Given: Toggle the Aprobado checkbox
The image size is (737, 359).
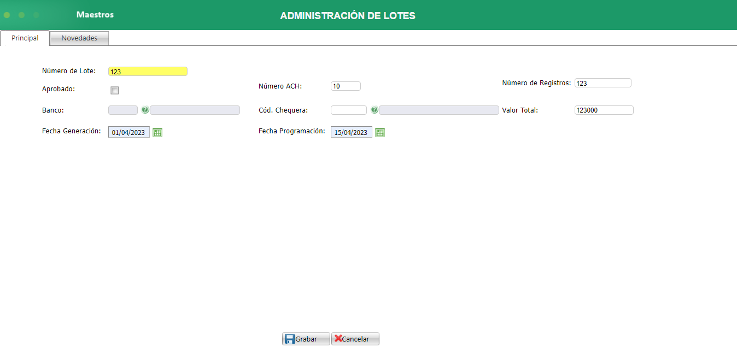Looking at the screenshot, I should point(114,90).
